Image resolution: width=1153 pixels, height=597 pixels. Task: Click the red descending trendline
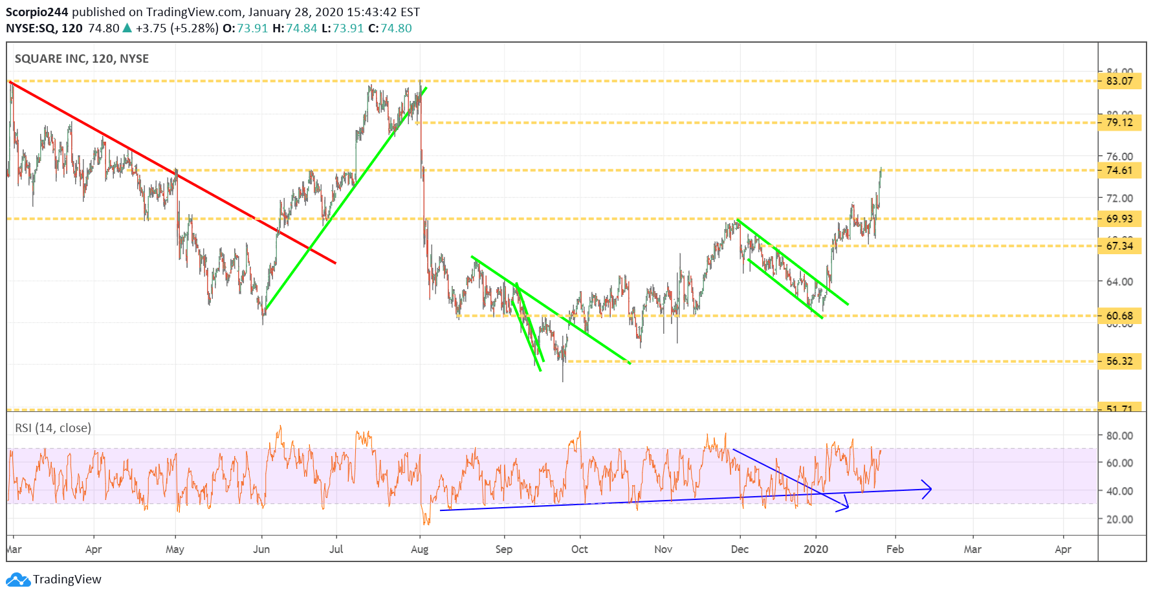click(x=172, y=172)
